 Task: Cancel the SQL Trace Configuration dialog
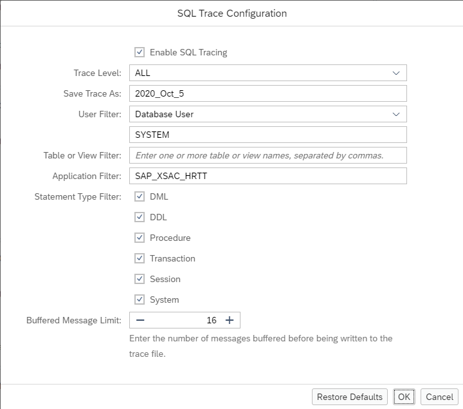[x=439, y=397]
